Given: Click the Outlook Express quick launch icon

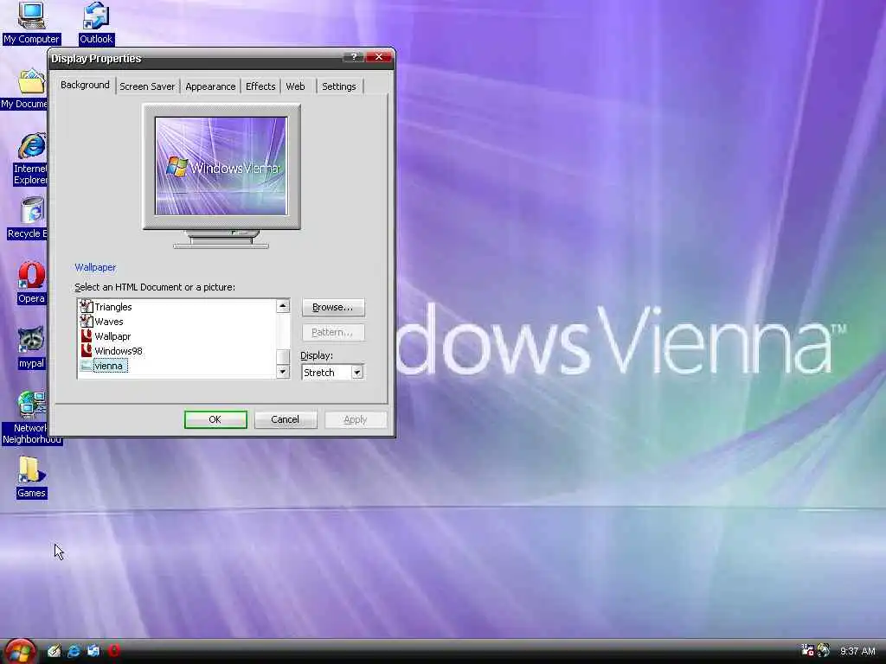Looking at the screenshot, I should (x=93, y=651).
